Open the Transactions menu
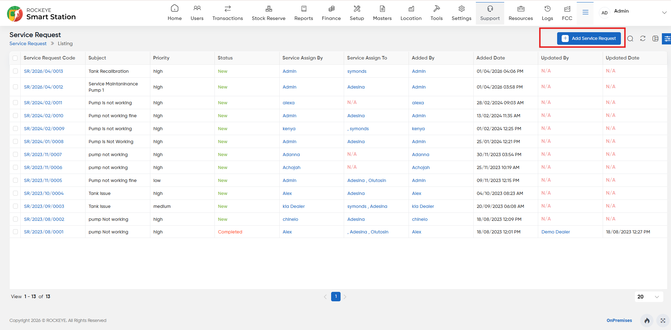This screenshot has height=330, width=671. [x=227, y=13]
